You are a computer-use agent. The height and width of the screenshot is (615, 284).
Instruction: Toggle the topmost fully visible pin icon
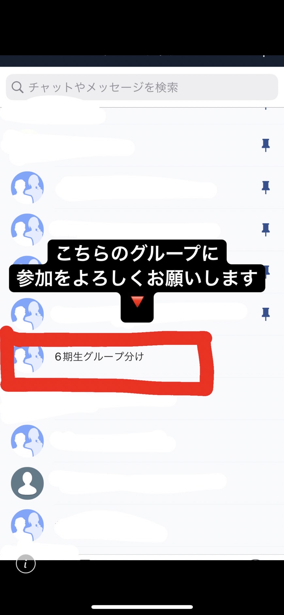266,145
